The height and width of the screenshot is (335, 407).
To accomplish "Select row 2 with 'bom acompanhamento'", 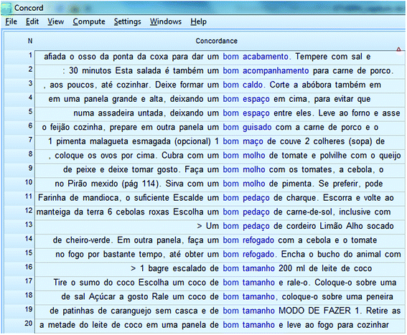I will 220,71.
